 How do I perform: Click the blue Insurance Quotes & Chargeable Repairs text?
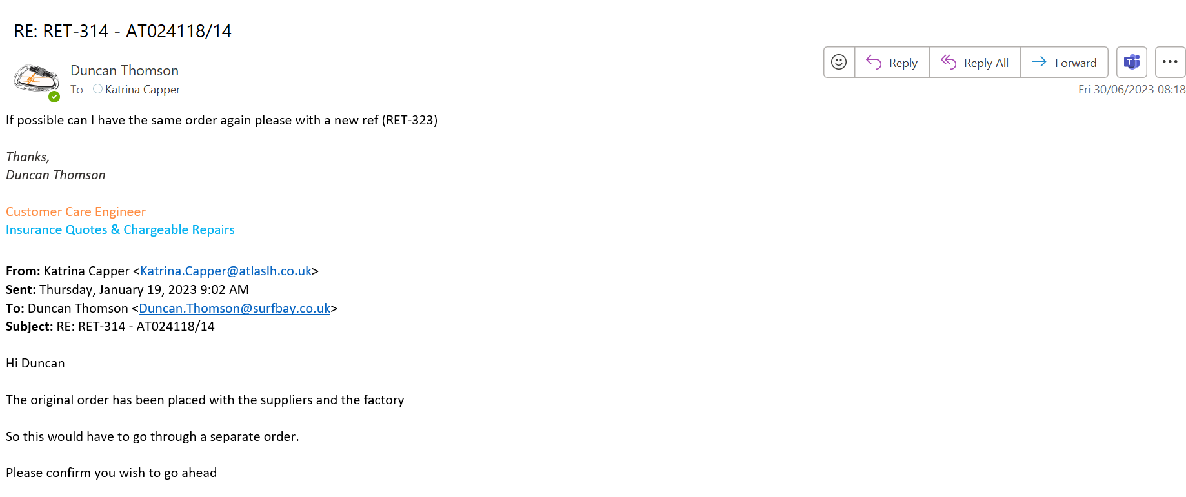(120, 230)
